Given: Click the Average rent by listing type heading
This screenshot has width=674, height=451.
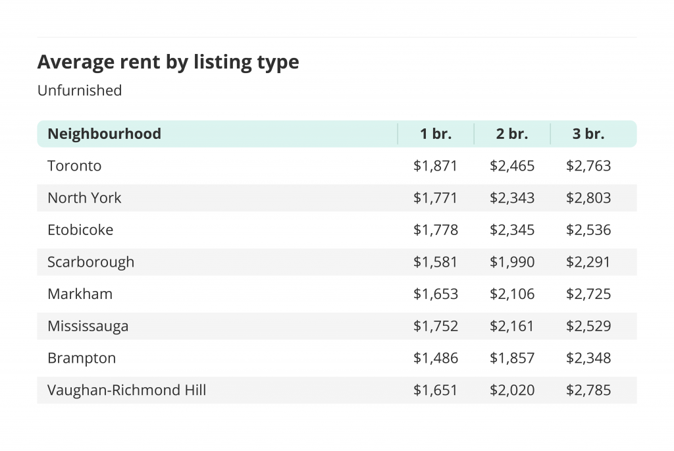Looking at the screenshot, I should click(168, 63).
